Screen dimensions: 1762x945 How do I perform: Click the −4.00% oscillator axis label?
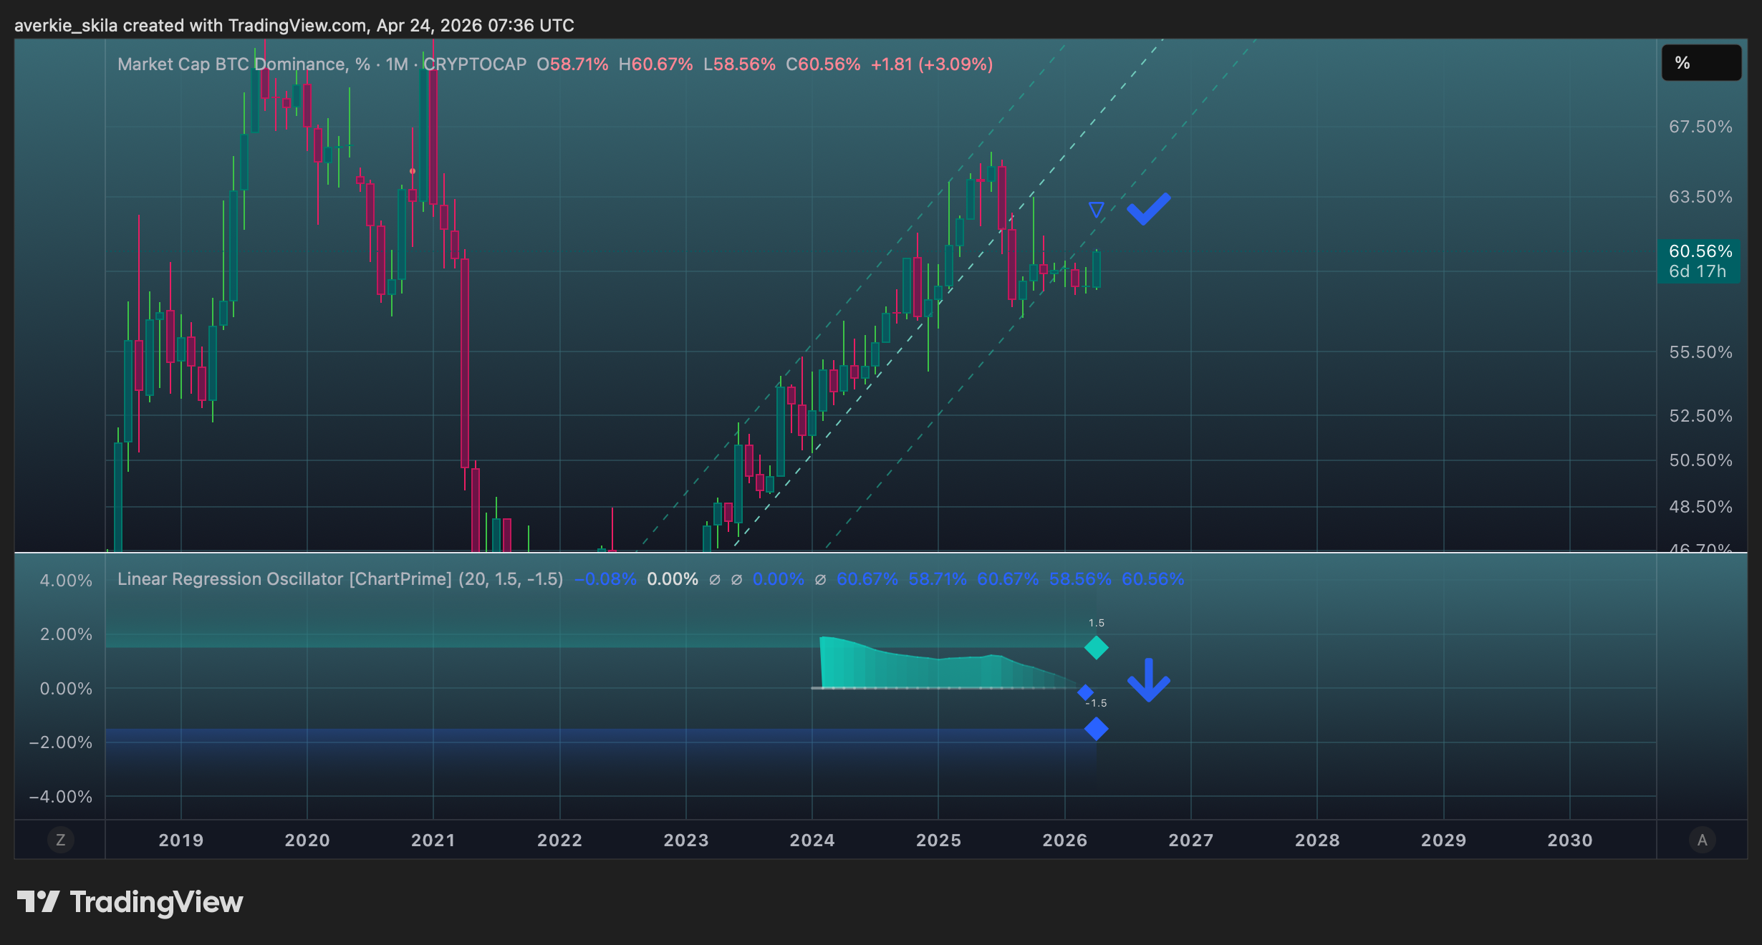[x=61, y=797]
